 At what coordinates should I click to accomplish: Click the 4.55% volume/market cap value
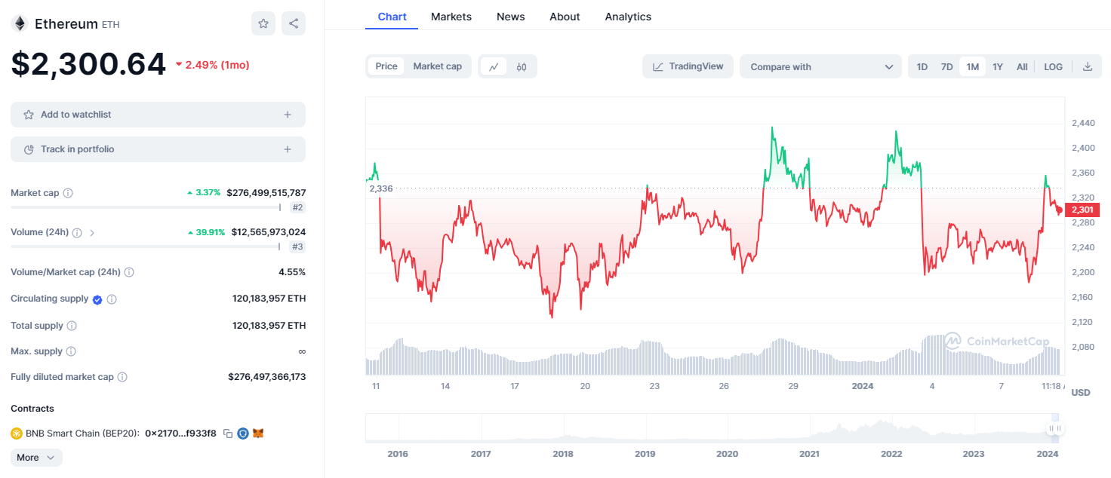pos(292,272)
